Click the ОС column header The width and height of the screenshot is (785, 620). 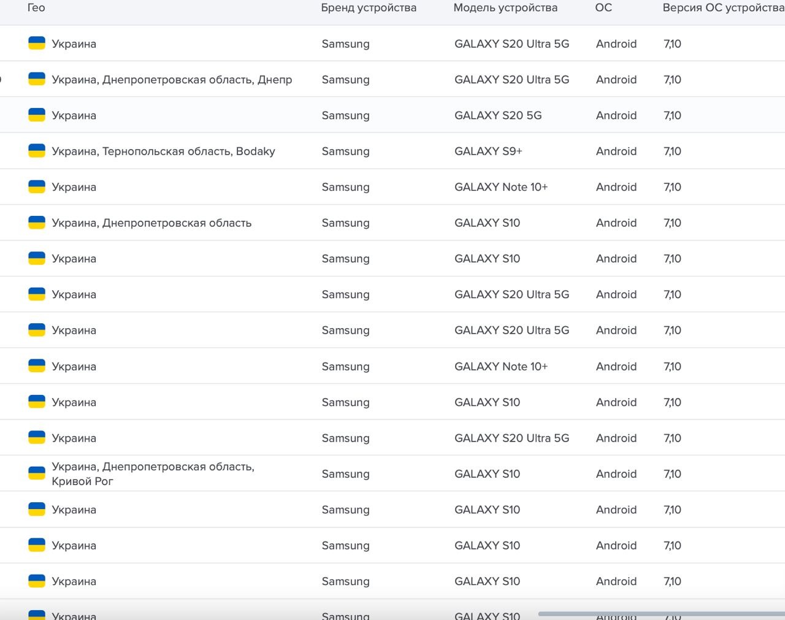point(603,8)
